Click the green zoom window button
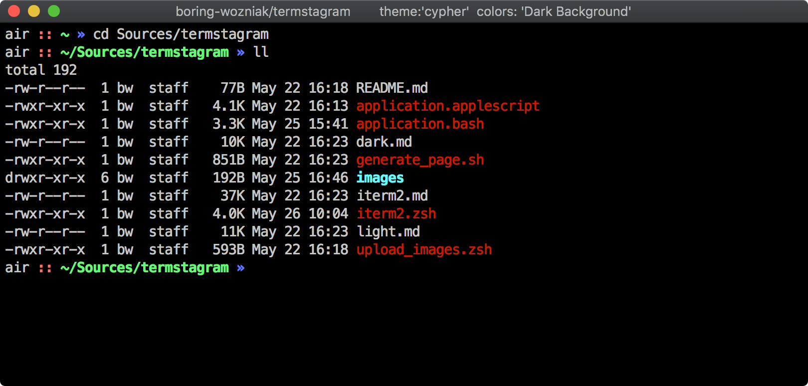 (x=54, y=11)
